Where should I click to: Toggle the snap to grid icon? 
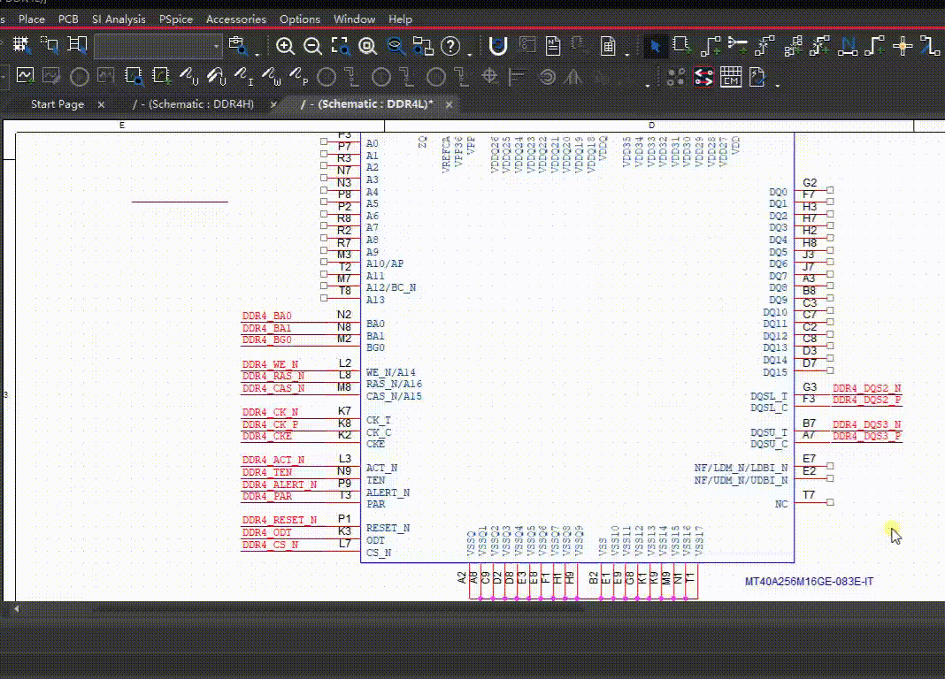tap(21, 45)
